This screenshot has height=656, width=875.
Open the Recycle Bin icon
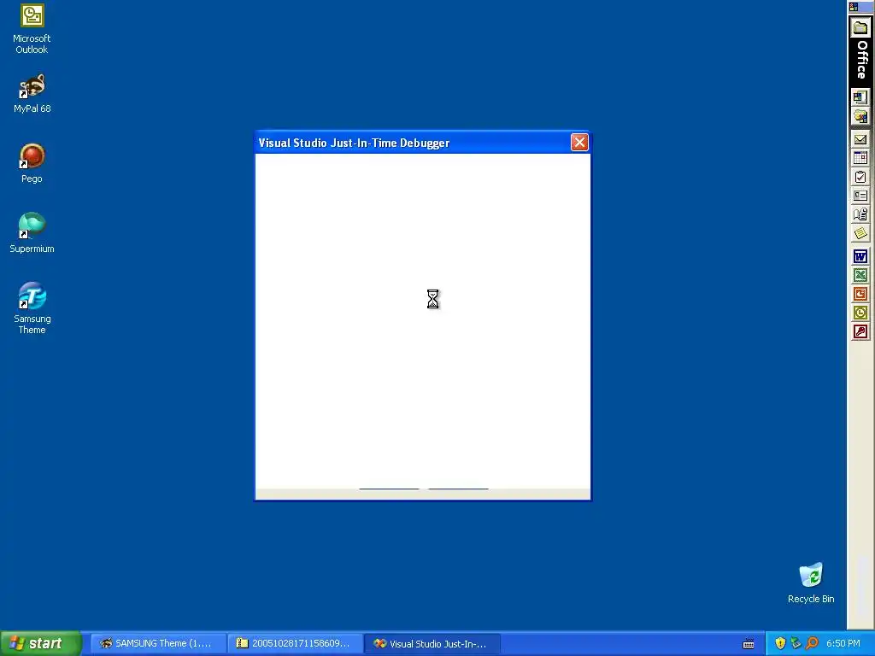(811, 583)
